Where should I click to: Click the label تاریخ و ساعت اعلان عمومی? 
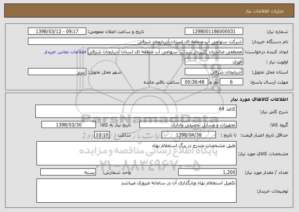pos(116,32)
